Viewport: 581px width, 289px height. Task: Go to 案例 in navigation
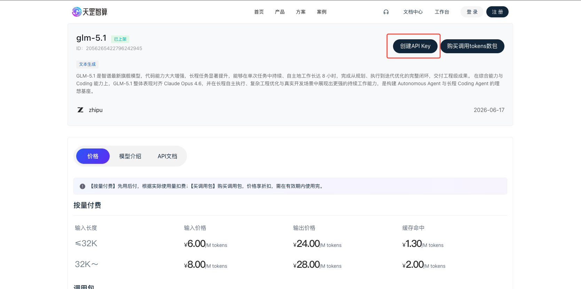tap(322, 12)
